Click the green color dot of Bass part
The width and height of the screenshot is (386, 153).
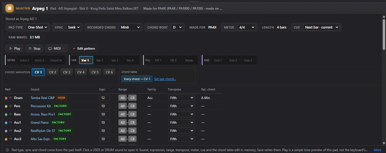pos(6,114)
